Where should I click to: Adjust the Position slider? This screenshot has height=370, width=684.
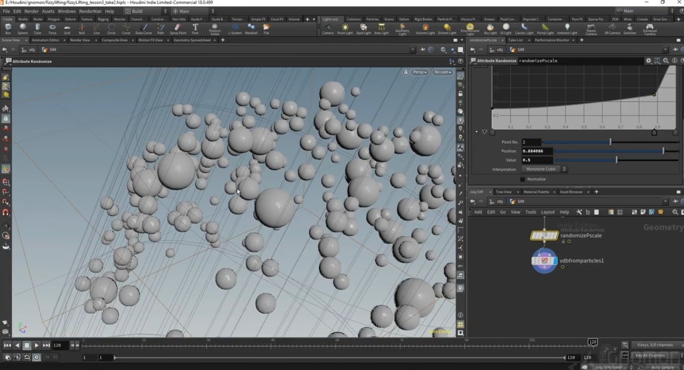coord(617,151)
